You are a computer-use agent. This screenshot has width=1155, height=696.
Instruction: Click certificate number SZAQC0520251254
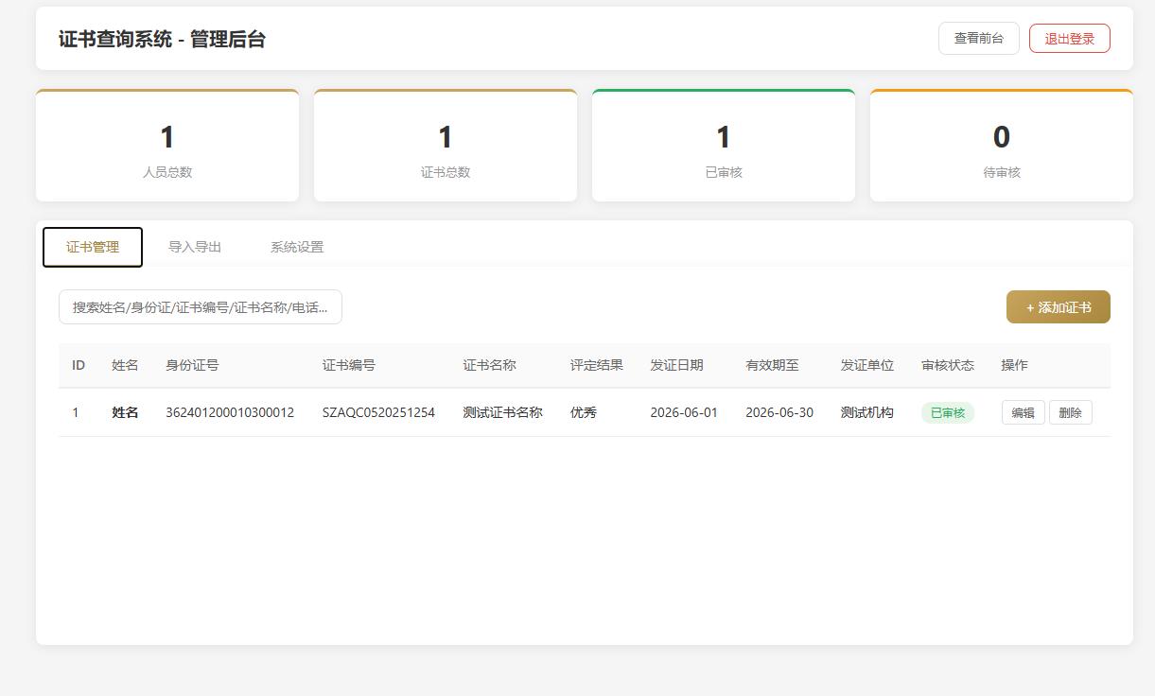coord(378,412)
